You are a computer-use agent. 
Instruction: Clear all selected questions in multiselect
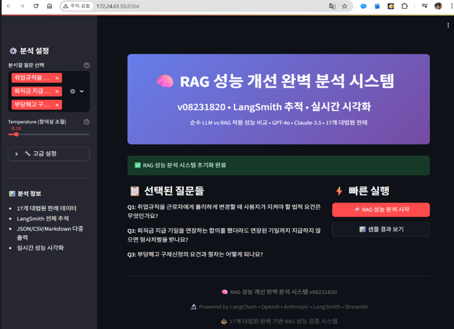[x=72, y=91]
